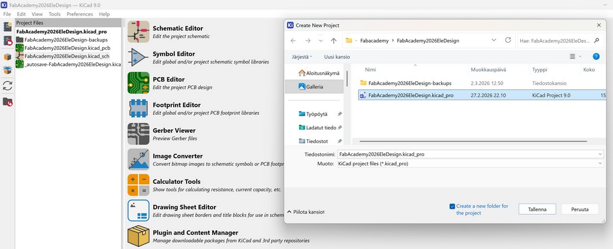Launch the Footprint Editor icon
The width and height of the screenshot is (613, 249).
tap(138, 108)
